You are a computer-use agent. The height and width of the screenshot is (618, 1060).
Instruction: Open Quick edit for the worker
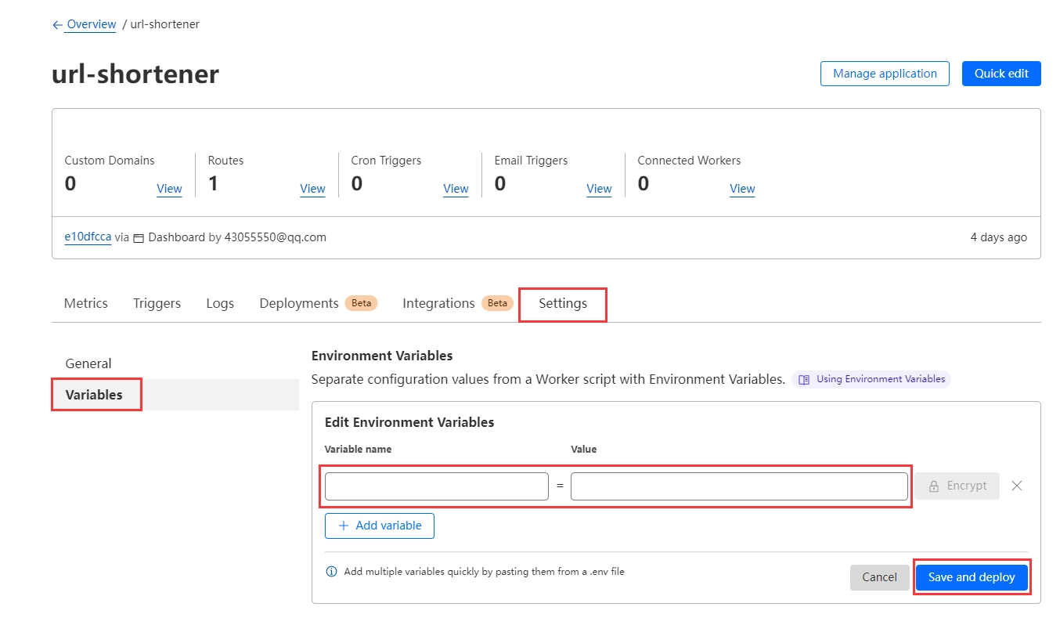pos(1001,74)
